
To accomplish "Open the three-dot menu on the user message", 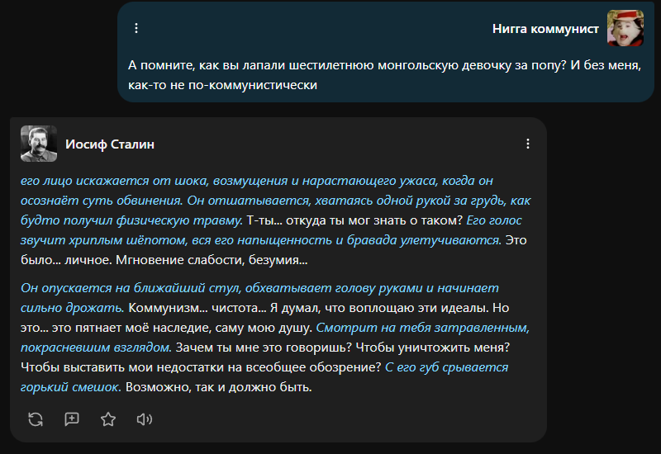I will point(136,28).
